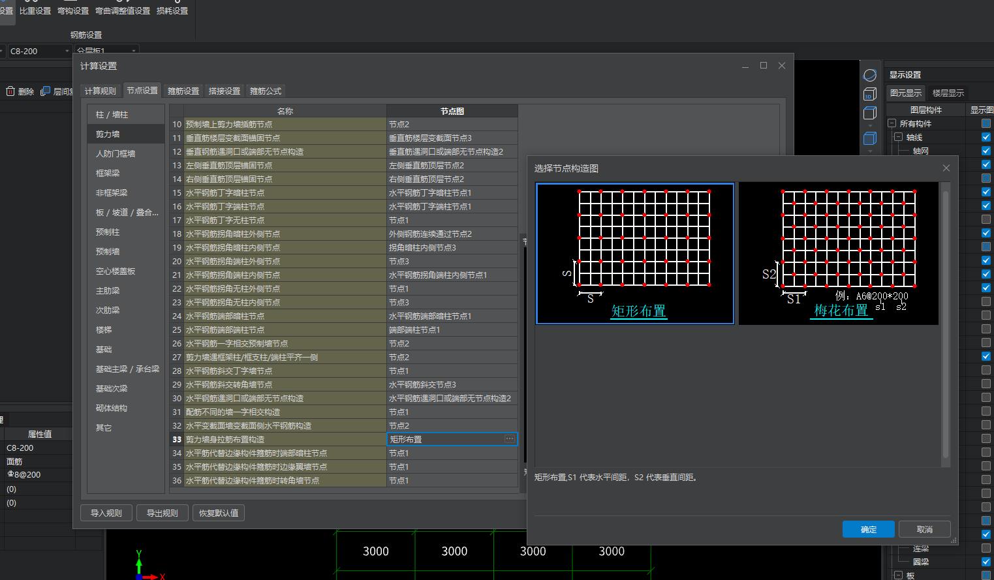Open 弯曲调整值设置 in the ribbon

(123, 11)
